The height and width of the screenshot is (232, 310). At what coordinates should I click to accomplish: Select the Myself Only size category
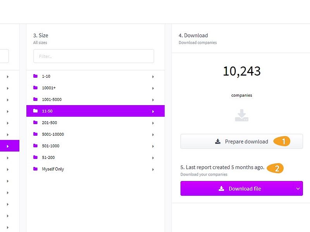click(96, 169)
